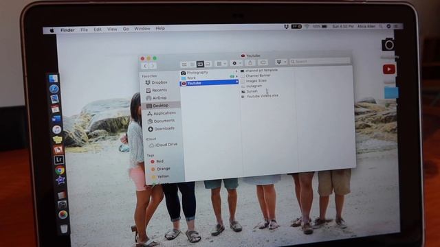Expand the Work folder arrow
Screen dimensions: 440x247
tap(236, 76)
